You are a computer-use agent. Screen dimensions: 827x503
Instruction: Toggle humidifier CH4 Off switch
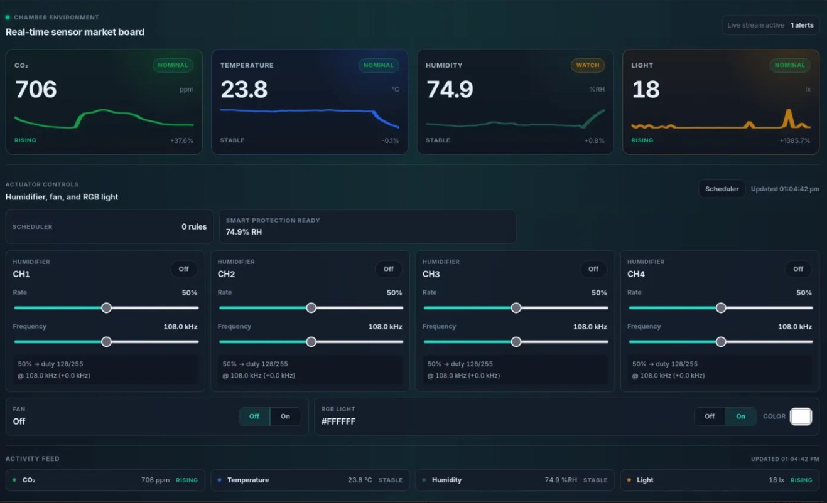pyautogui.click(x=798, y=269)
